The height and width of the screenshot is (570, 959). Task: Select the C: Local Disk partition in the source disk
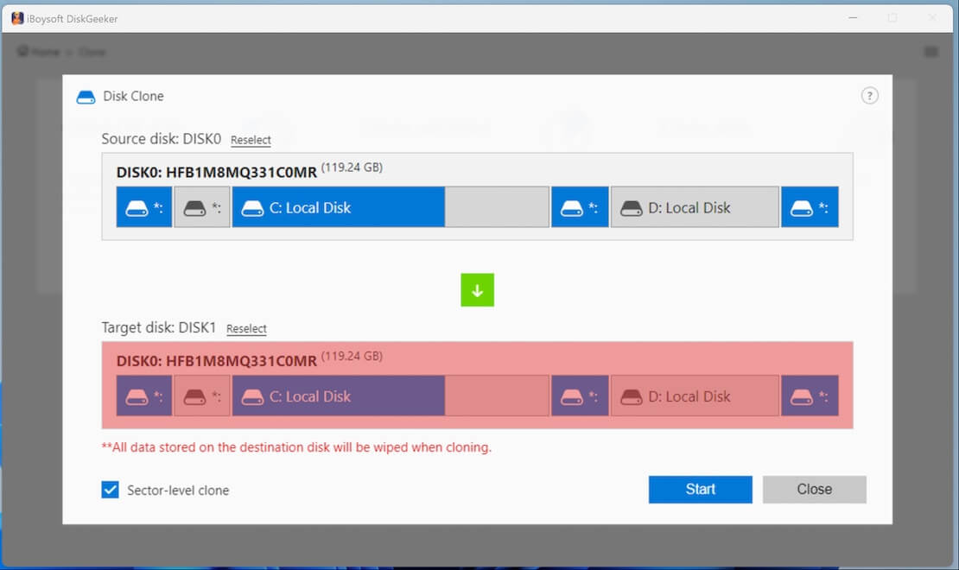pos(338,207)
